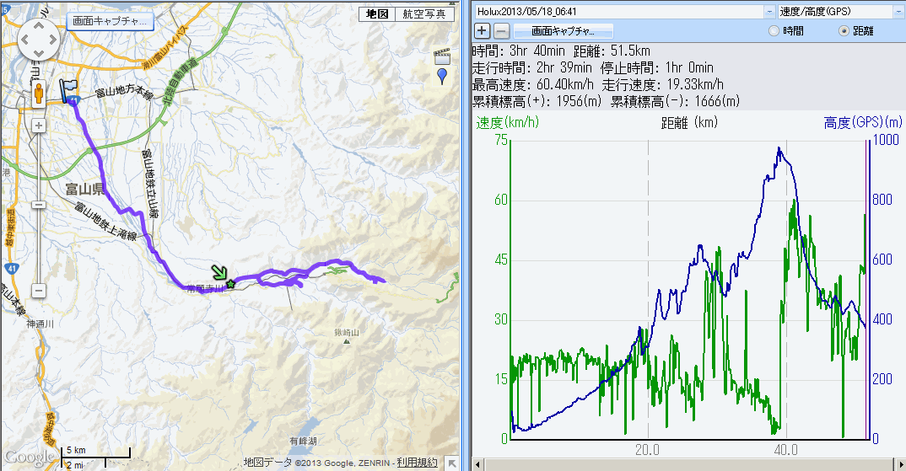
Task: Click the map pan navigation control
Action: pos(38,38)
